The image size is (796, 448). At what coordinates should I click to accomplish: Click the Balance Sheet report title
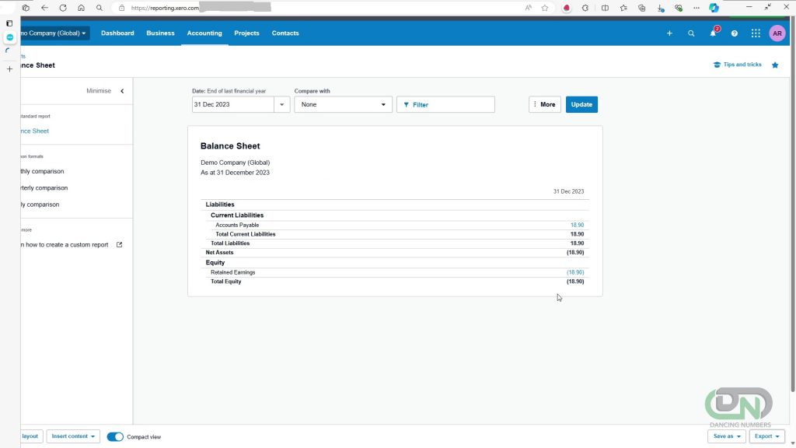pyautogui.click(x=230, y=145)
